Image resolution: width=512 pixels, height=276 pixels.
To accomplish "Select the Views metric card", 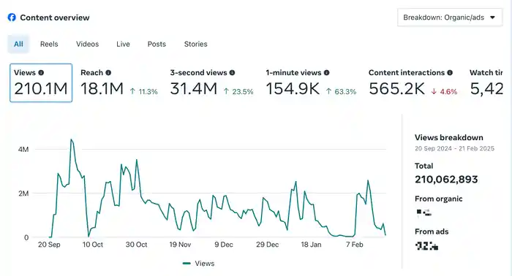I will 41,83.
